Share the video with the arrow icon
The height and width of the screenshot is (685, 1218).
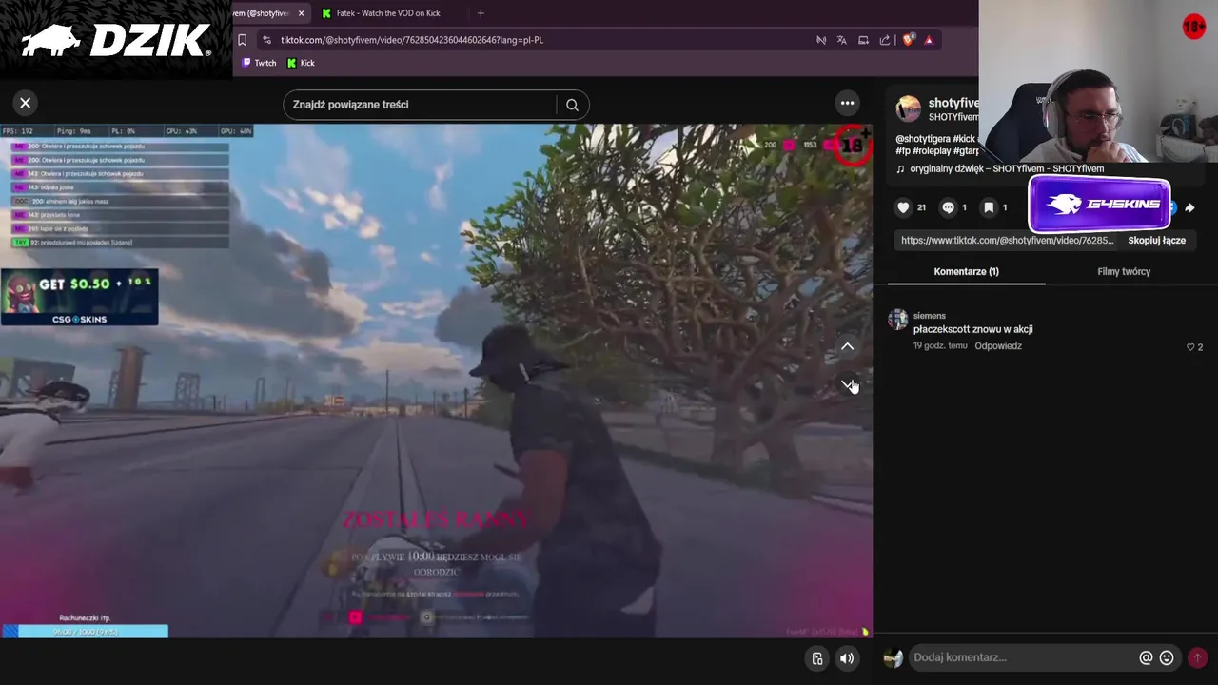[x=1189, y=207]
